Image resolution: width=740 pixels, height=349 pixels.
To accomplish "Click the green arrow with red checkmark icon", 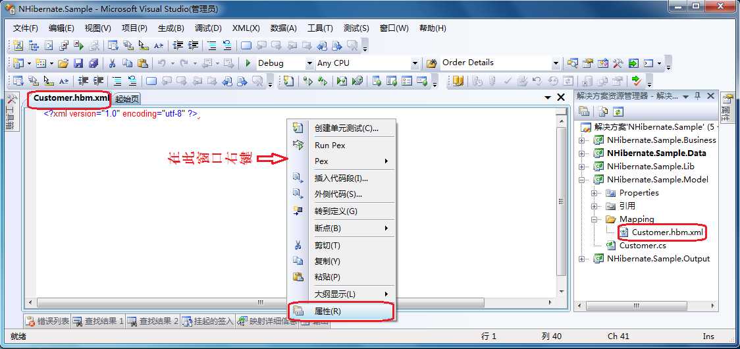I will 637,81.
